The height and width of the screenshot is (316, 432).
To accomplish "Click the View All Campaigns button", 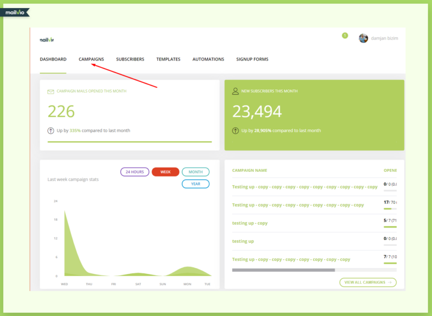I will point(367,282).
